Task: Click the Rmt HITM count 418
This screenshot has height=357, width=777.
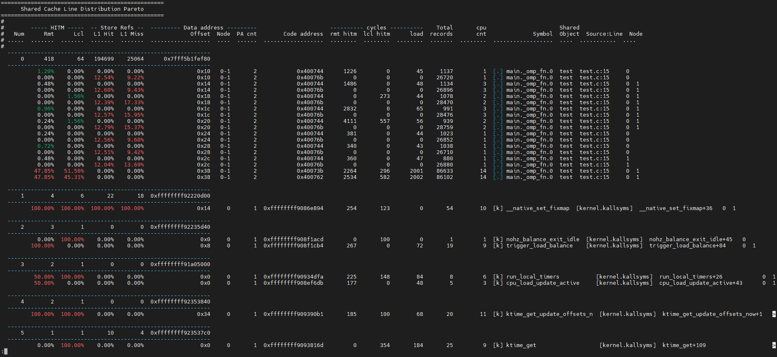Action: coord(49,59)
